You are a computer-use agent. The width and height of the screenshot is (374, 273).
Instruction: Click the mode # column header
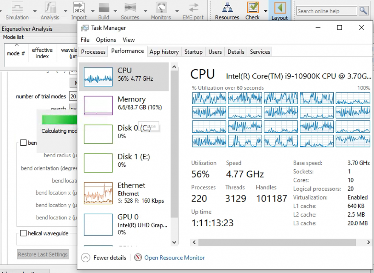(x=16, y=53)
